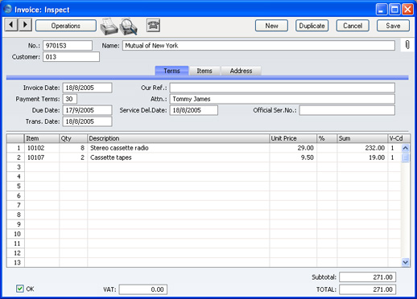Viewport: 417px width, 299px height.
Task: Click the Official Ser.No. field
Action: (x=347, y=110)
